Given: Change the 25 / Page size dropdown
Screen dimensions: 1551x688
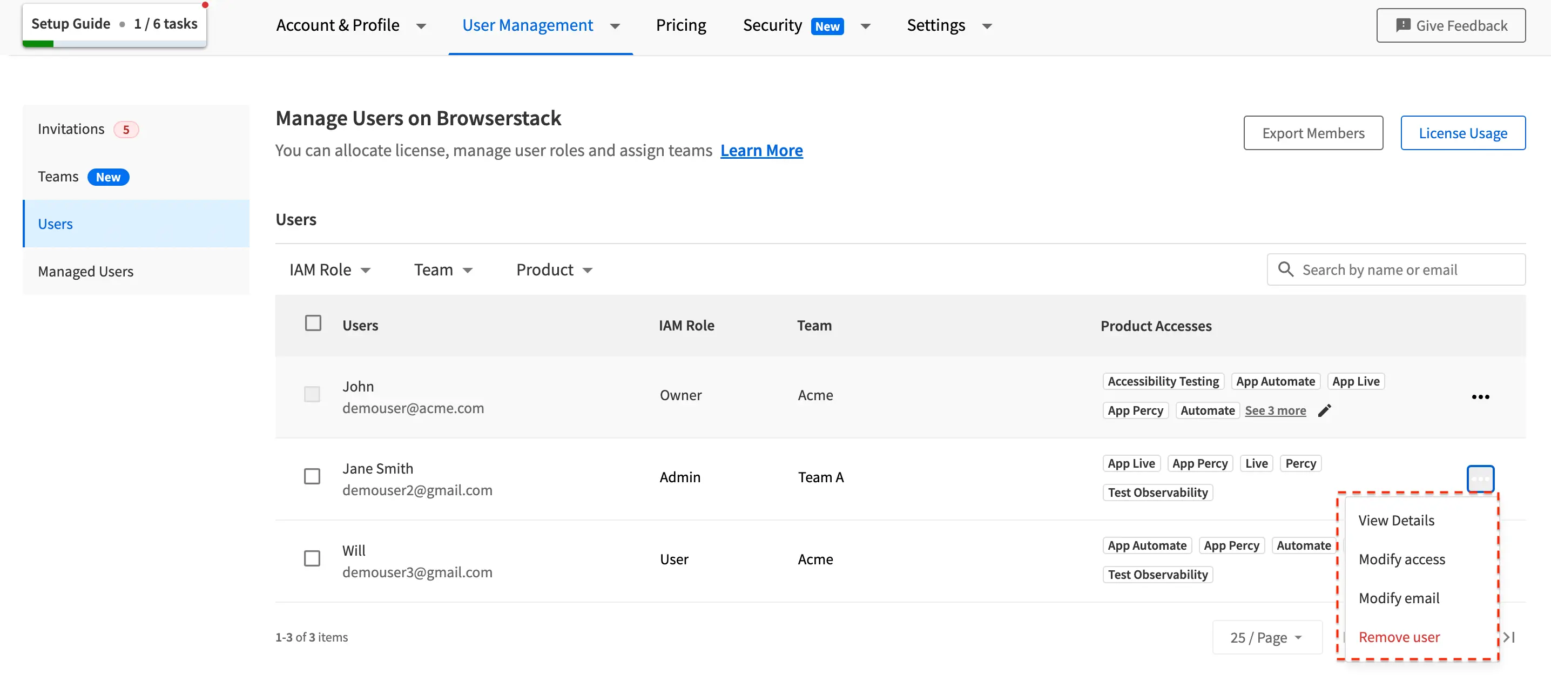Looking at the screenshot, I should tap(1266, 637).
